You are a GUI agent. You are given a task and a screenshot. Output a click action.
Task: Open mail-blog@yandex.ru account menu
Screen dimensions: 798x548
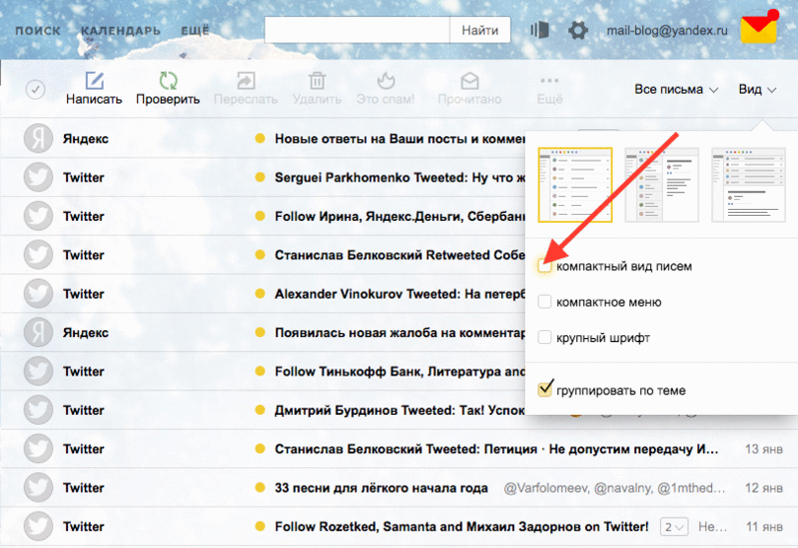tap(667, 31)
